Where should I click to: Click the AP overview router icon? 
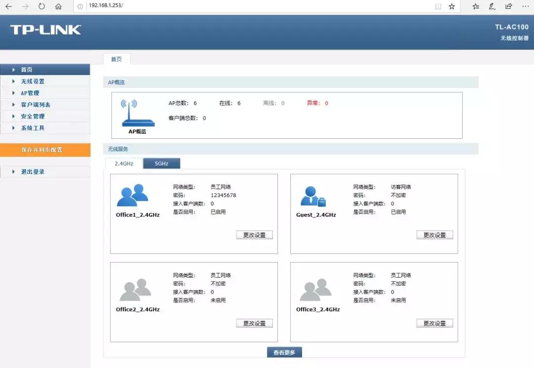pyautogui.click(x=137, y=113)
